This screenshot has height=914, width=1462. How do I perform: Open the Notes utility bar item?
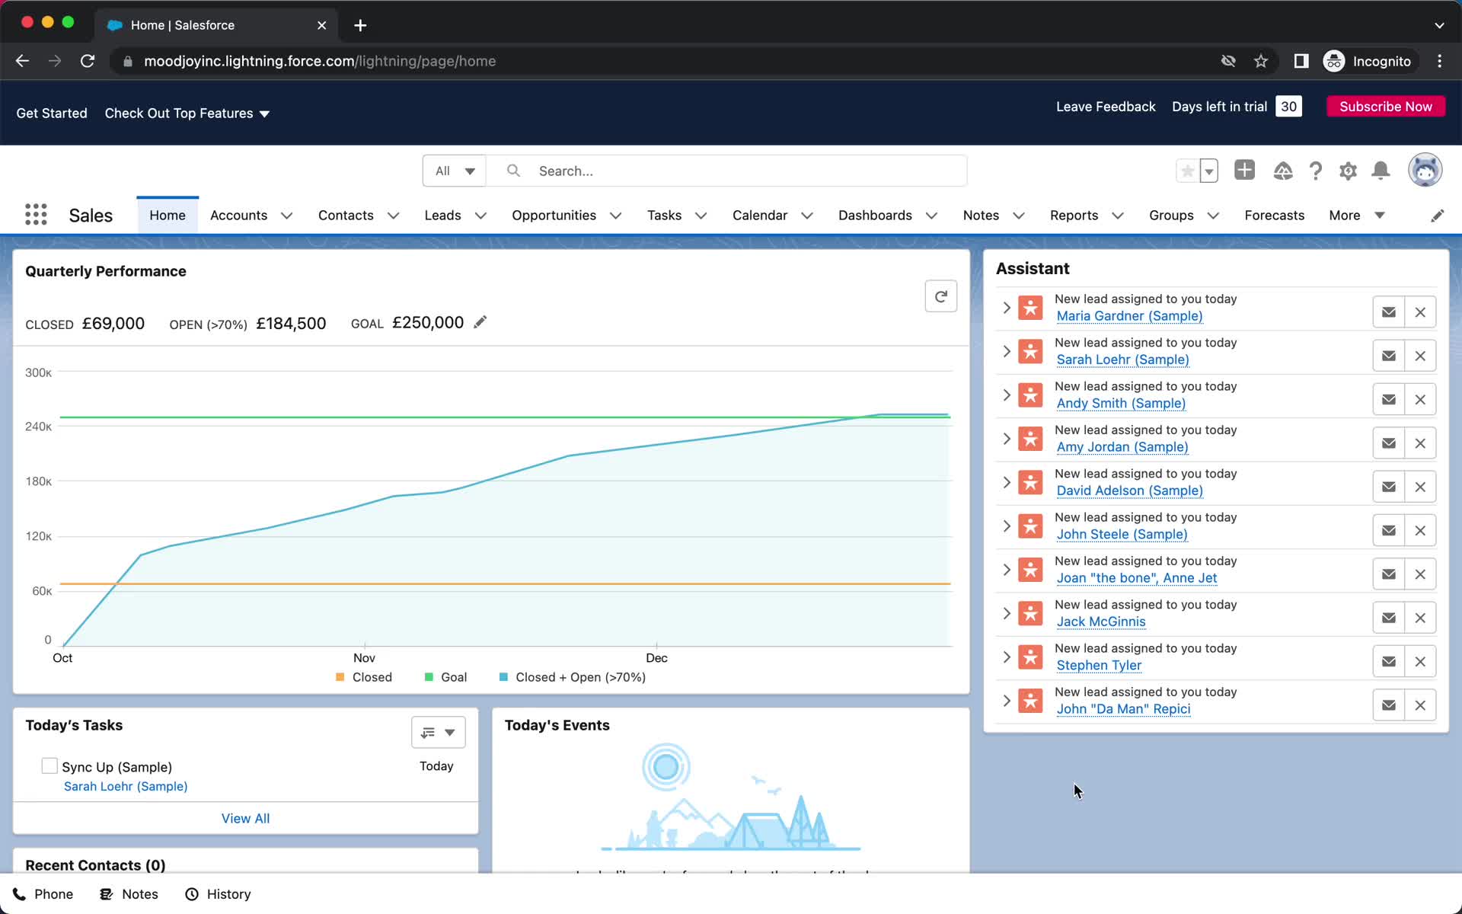(129, 894)
